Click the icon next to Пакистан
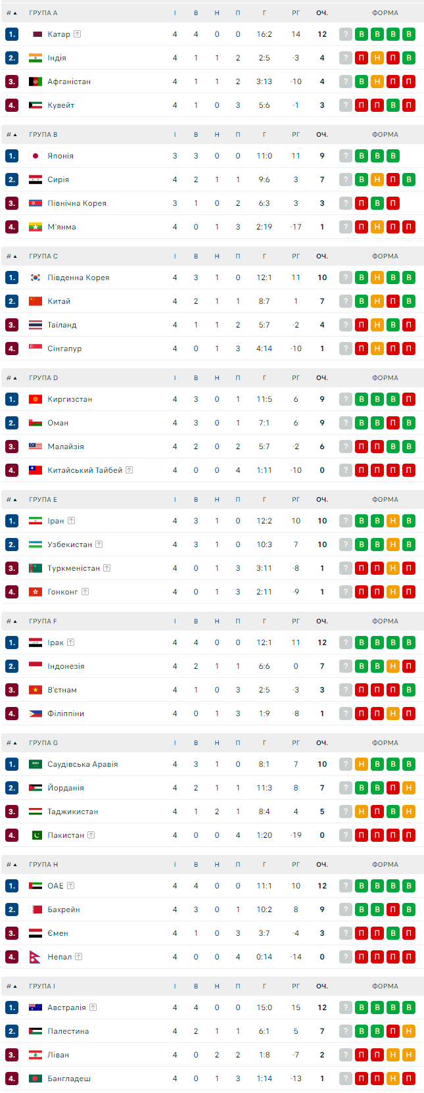The height and width of the screenshot is (1093, 424). [x=91, y=835]
